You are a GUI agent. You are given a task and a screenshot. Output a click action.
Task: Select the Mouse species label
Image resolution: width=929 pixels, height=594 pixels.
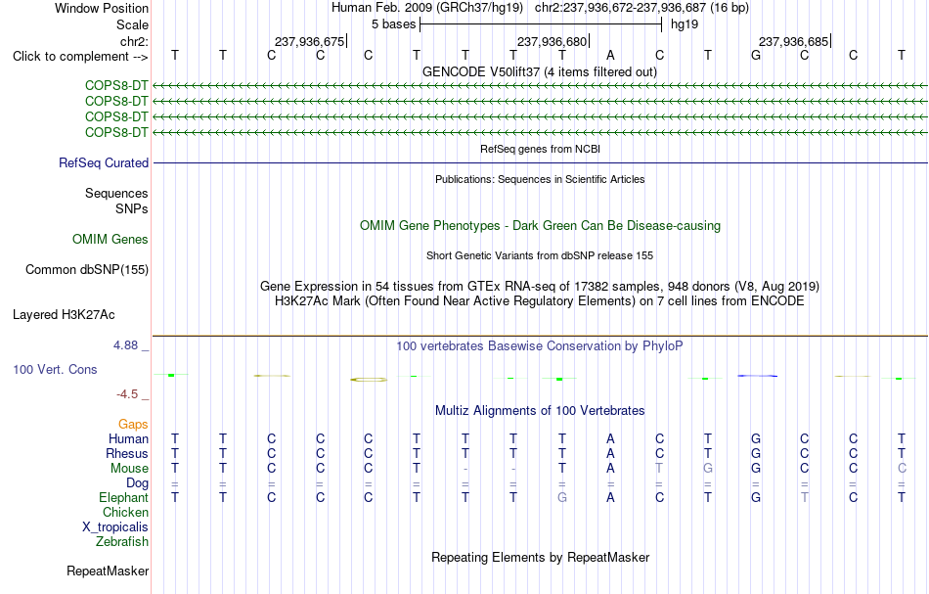tap(129, 469)
